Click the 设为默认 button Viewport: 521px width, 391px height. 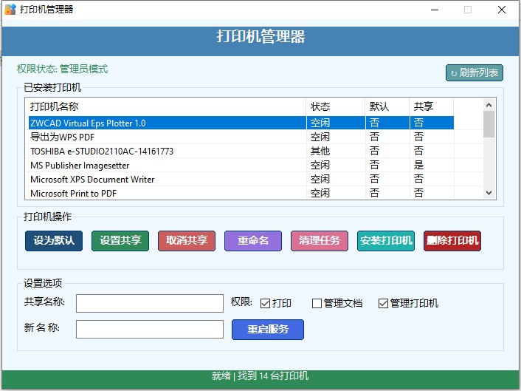point(53,241)
